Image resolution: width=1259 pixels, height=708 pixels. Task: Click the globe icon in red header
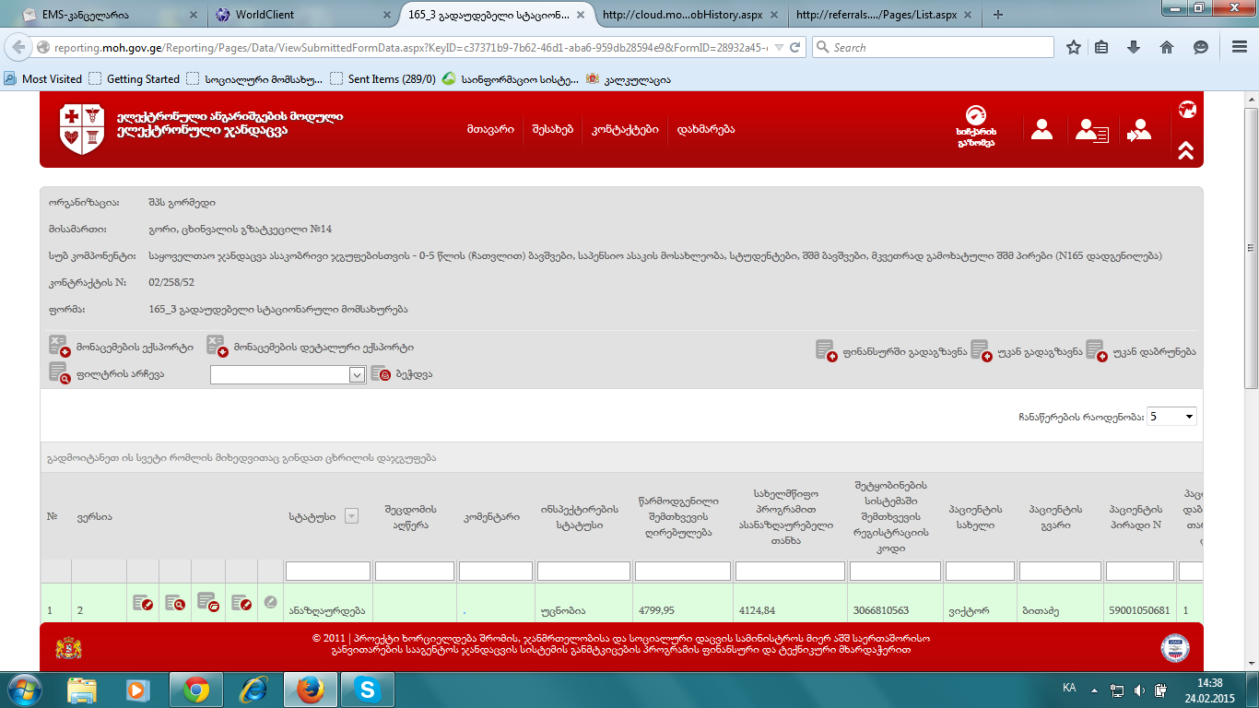1187,110
